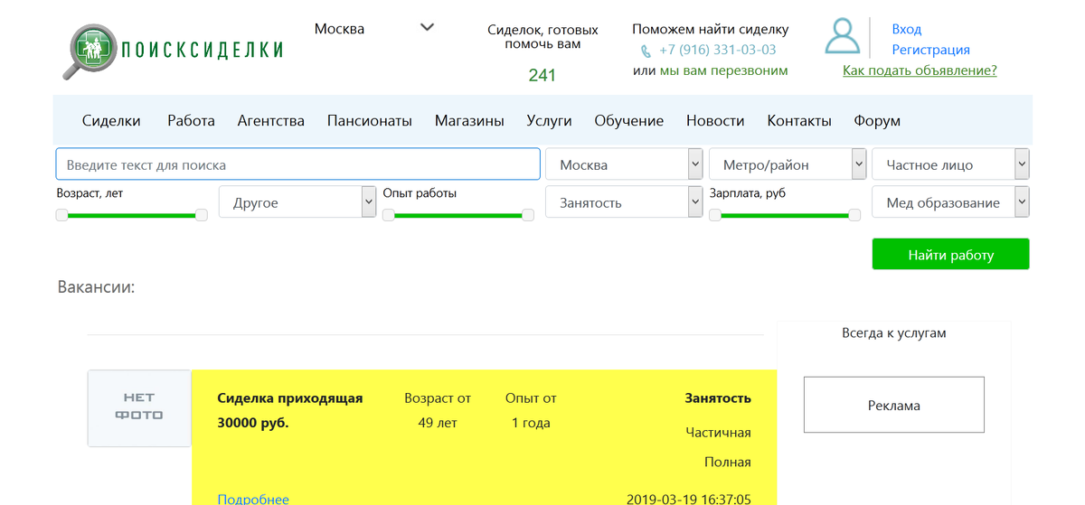The height and width of the screenshot is (505, 1085).
Task: Click the Возраст, лет slider right handle
Action: click(202, 215)
